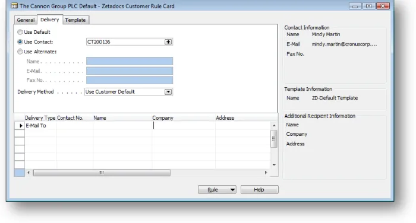Image resolution: width=416 pixels, height=223 pixels.
Task: Open the Rule menu button
Action: coord(217,190)
